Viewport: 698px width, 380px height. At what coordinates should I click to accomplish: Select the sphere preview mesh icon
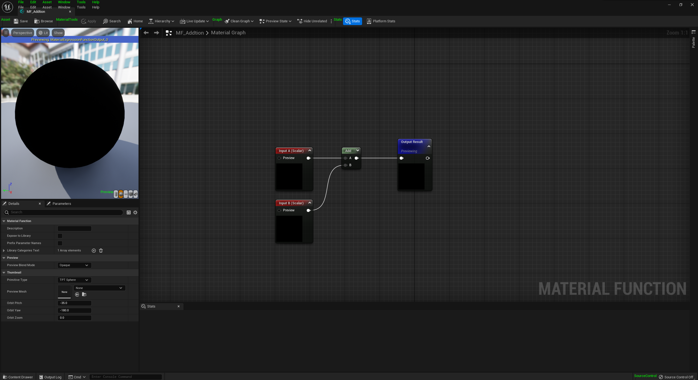point(121,194)
